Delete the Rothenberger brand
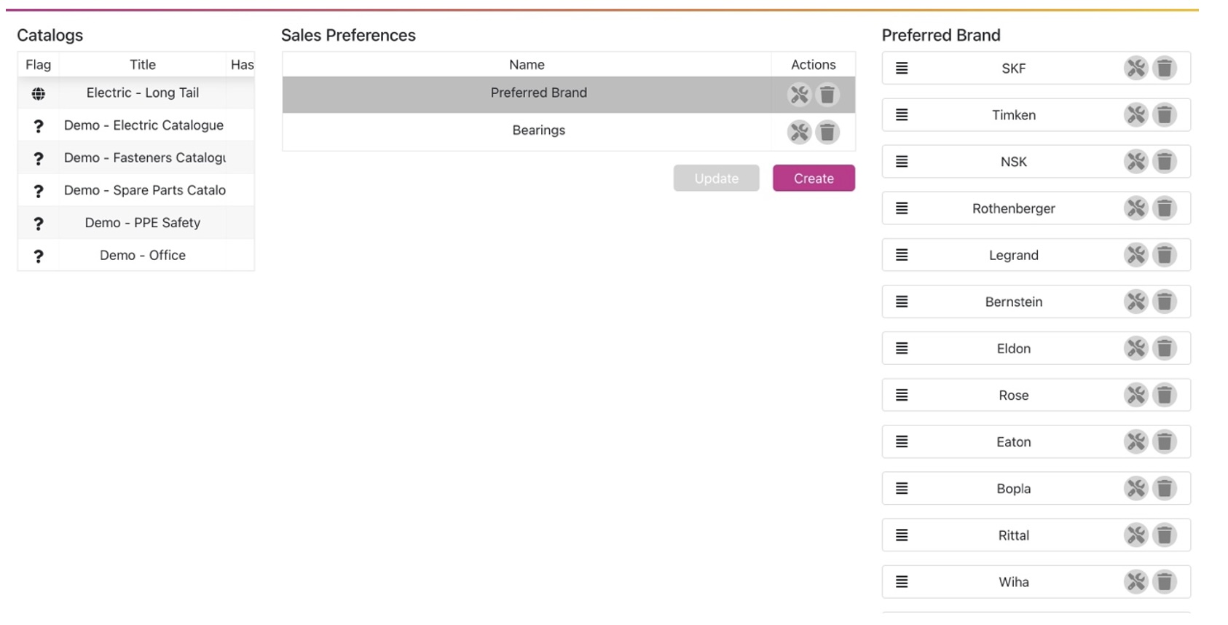The width and height of the screenshot is (1228, 625). coord(1165,208)
